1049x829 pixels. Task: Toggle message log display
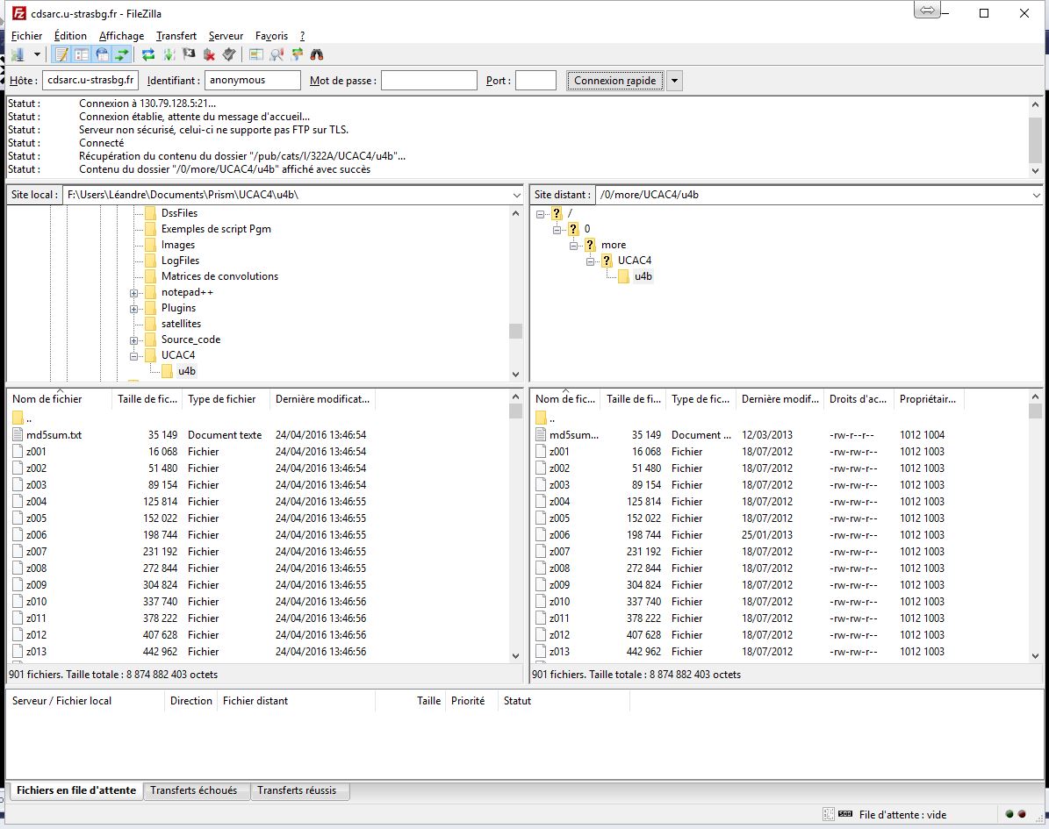(61, 54)
